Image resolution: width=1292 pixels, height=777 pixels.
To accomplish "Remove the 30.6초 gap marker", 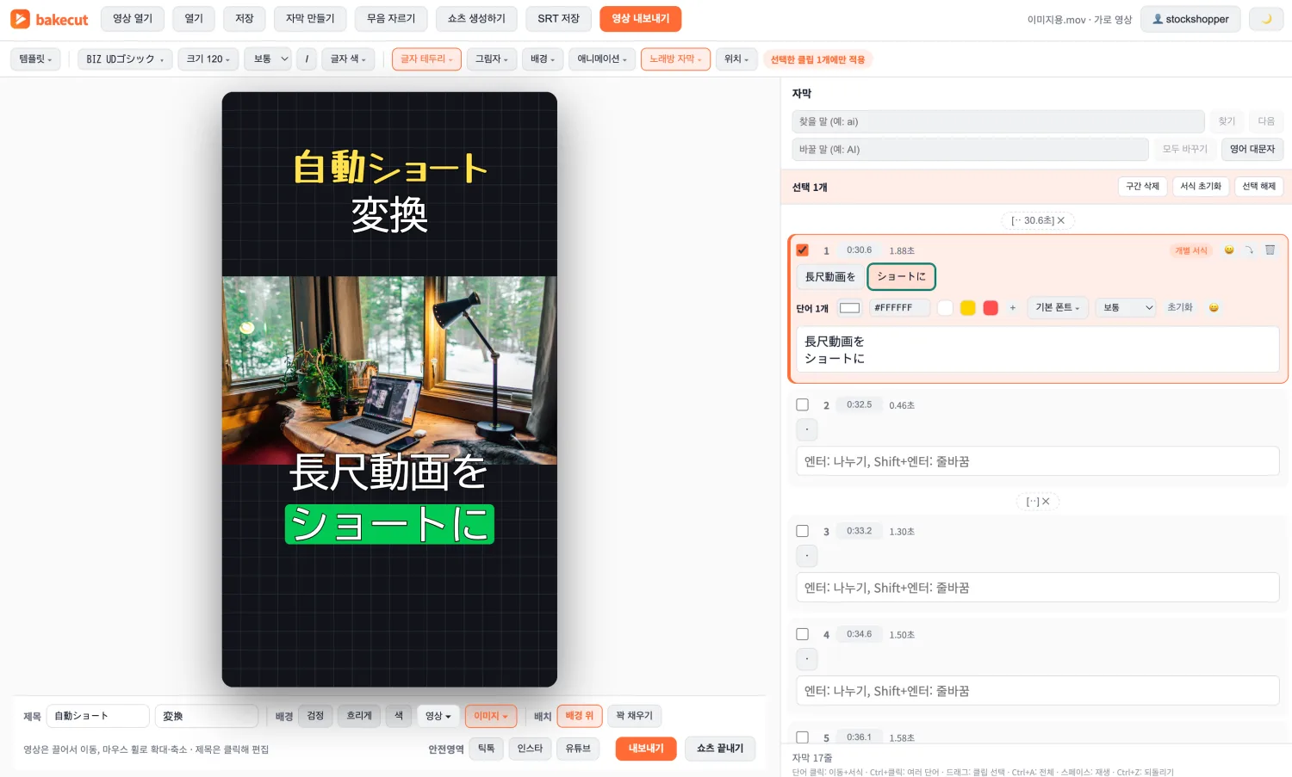I will tap(1061, 221).
